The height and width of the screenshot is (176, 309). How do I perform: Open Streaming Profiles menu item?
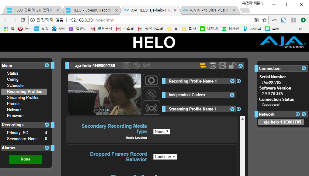[x=23, y=97]
